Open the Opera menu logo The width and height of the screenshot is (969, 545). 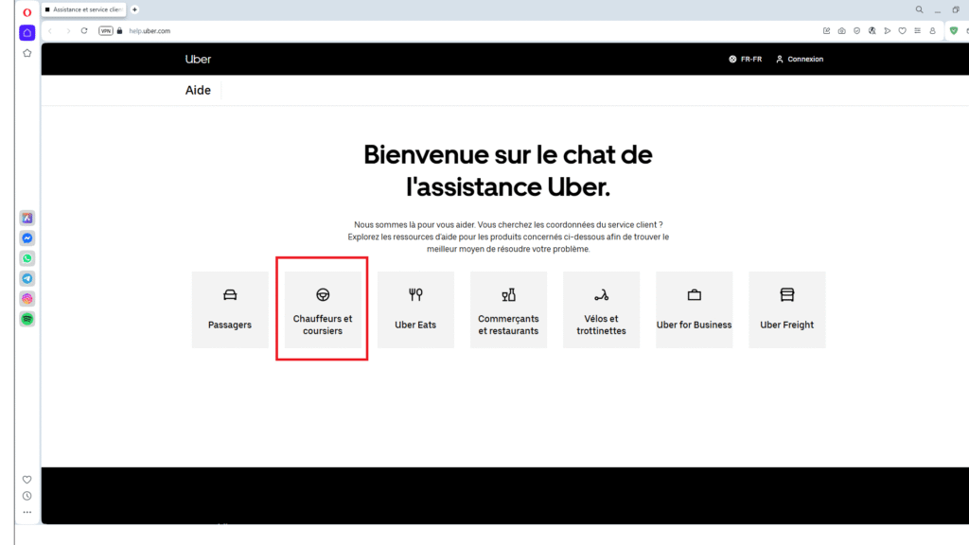(x=27, y=12)
